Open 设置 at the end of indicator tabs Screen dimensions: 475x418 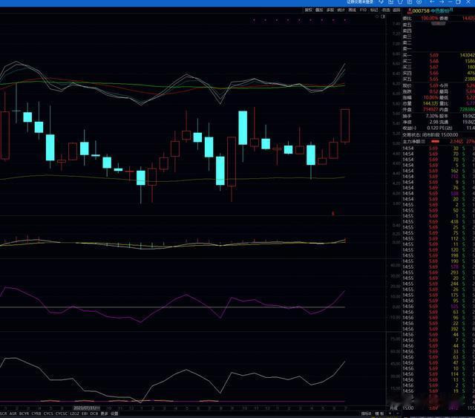(x=114, y=414)
